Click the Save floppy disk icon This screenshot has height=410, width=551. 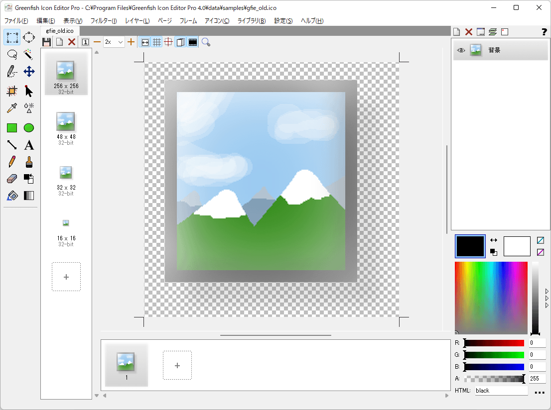point(47,42)
